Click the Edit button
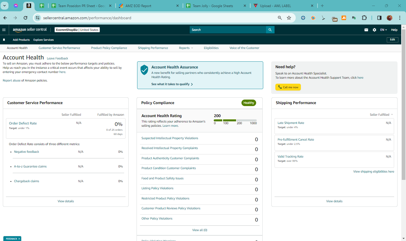 coord(392,40)
